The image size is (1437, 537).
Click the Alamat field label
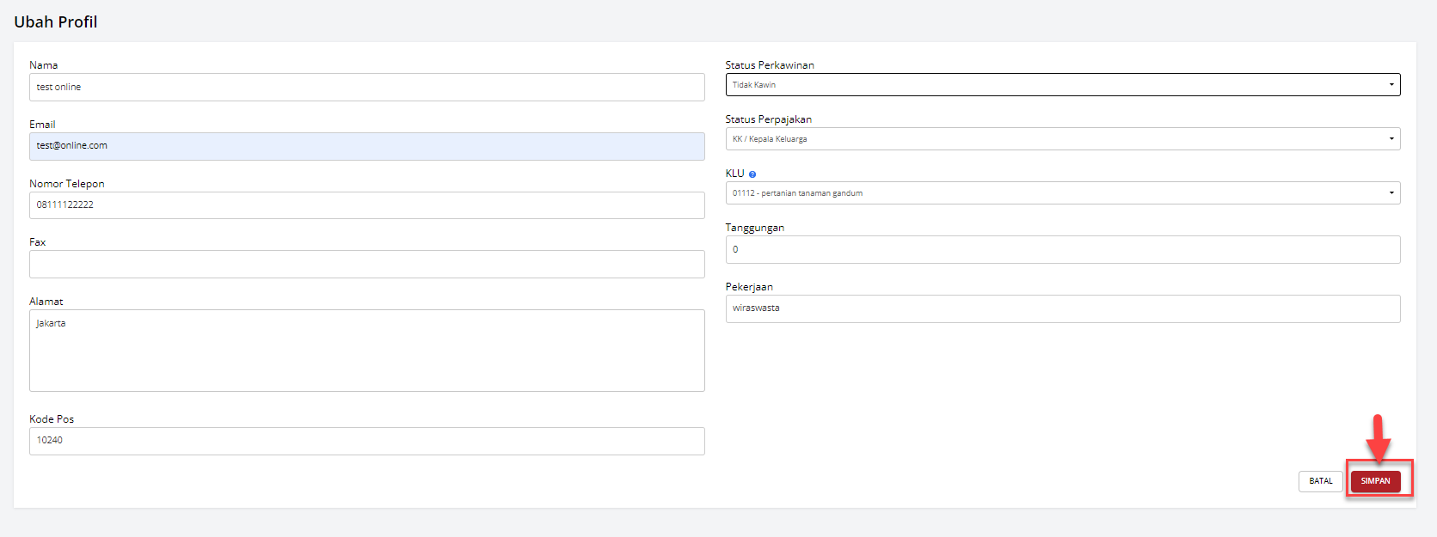pyautogui.click(x=46, y=302)
